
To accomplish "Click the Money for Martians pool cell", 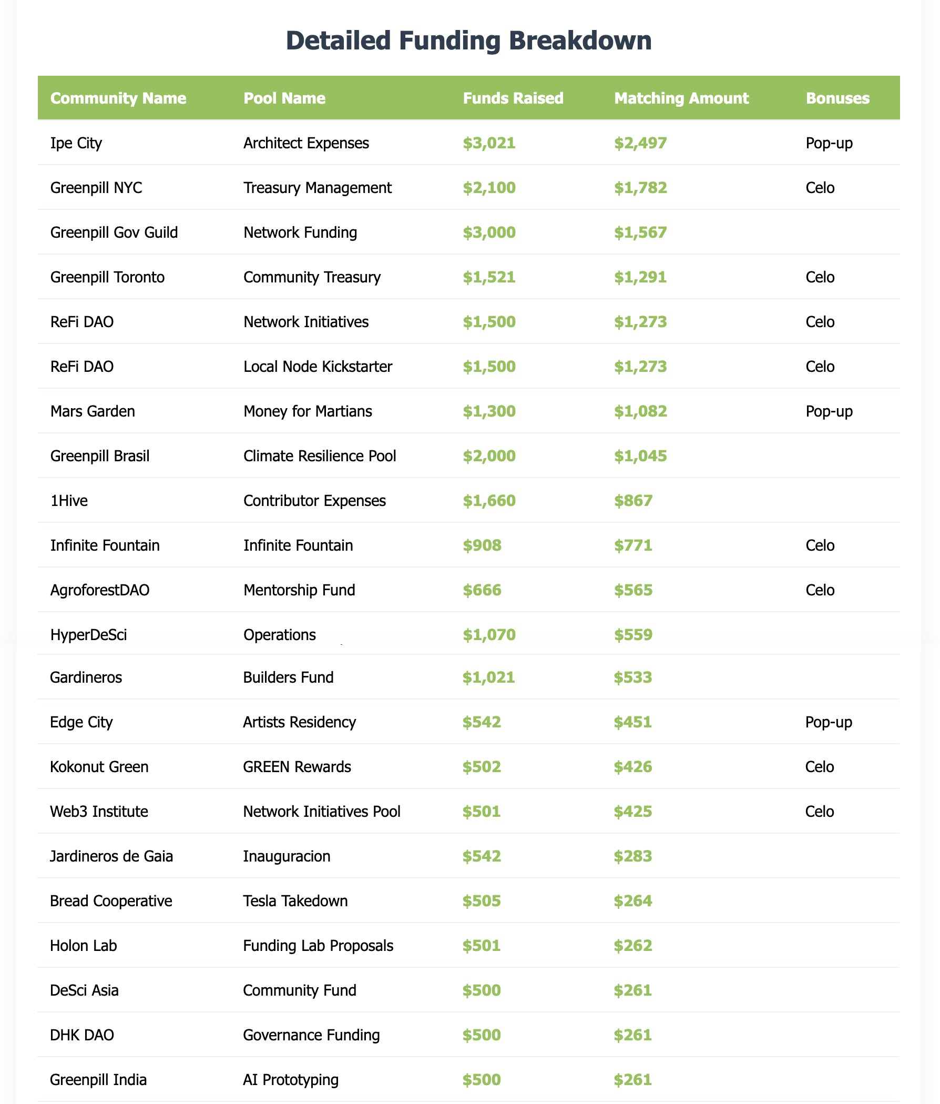I will [308, 411].
